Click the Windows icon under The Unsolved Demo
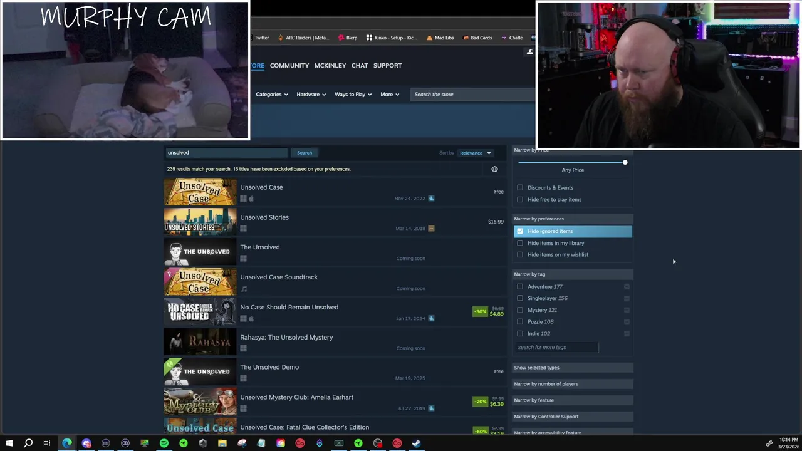Screen dimensions: 802x451 click(x=243, y=378)
